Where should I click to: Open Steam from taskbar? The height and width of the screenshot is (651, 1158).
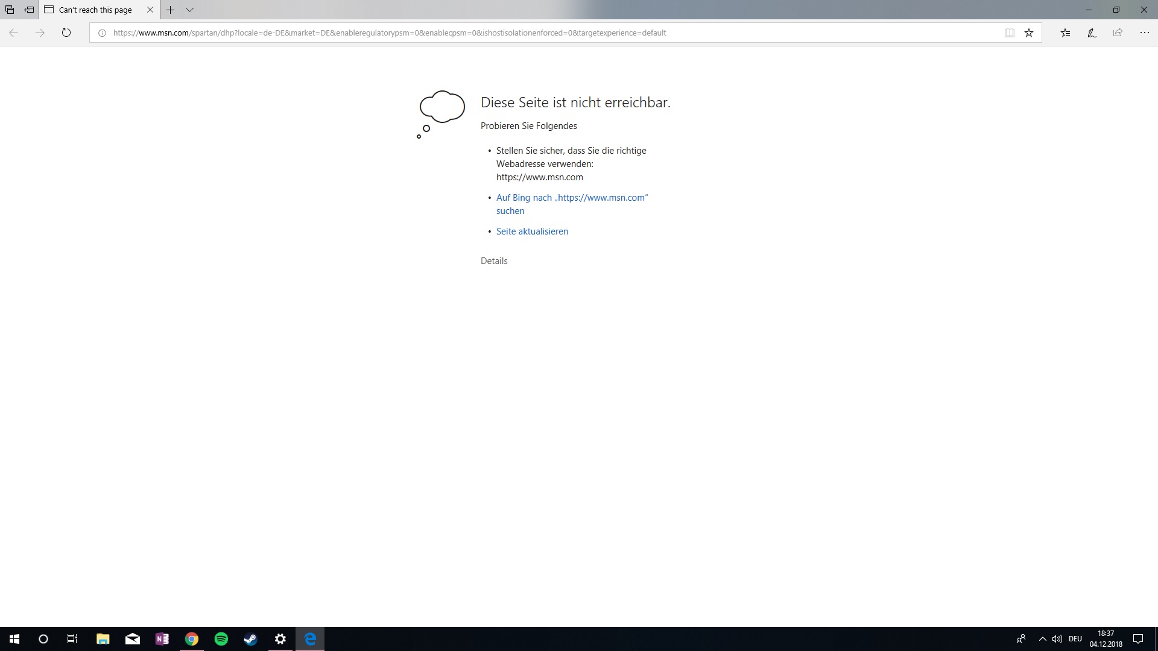pos(251,639)
